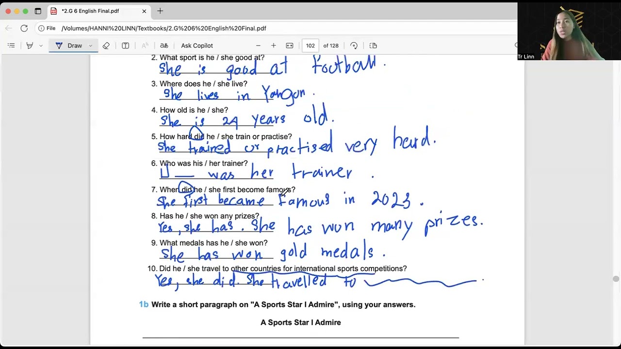The image size is (621, 349).
Task: Click question '6. Who was his / her trainer?'
Action: click(x=199, y=163)
